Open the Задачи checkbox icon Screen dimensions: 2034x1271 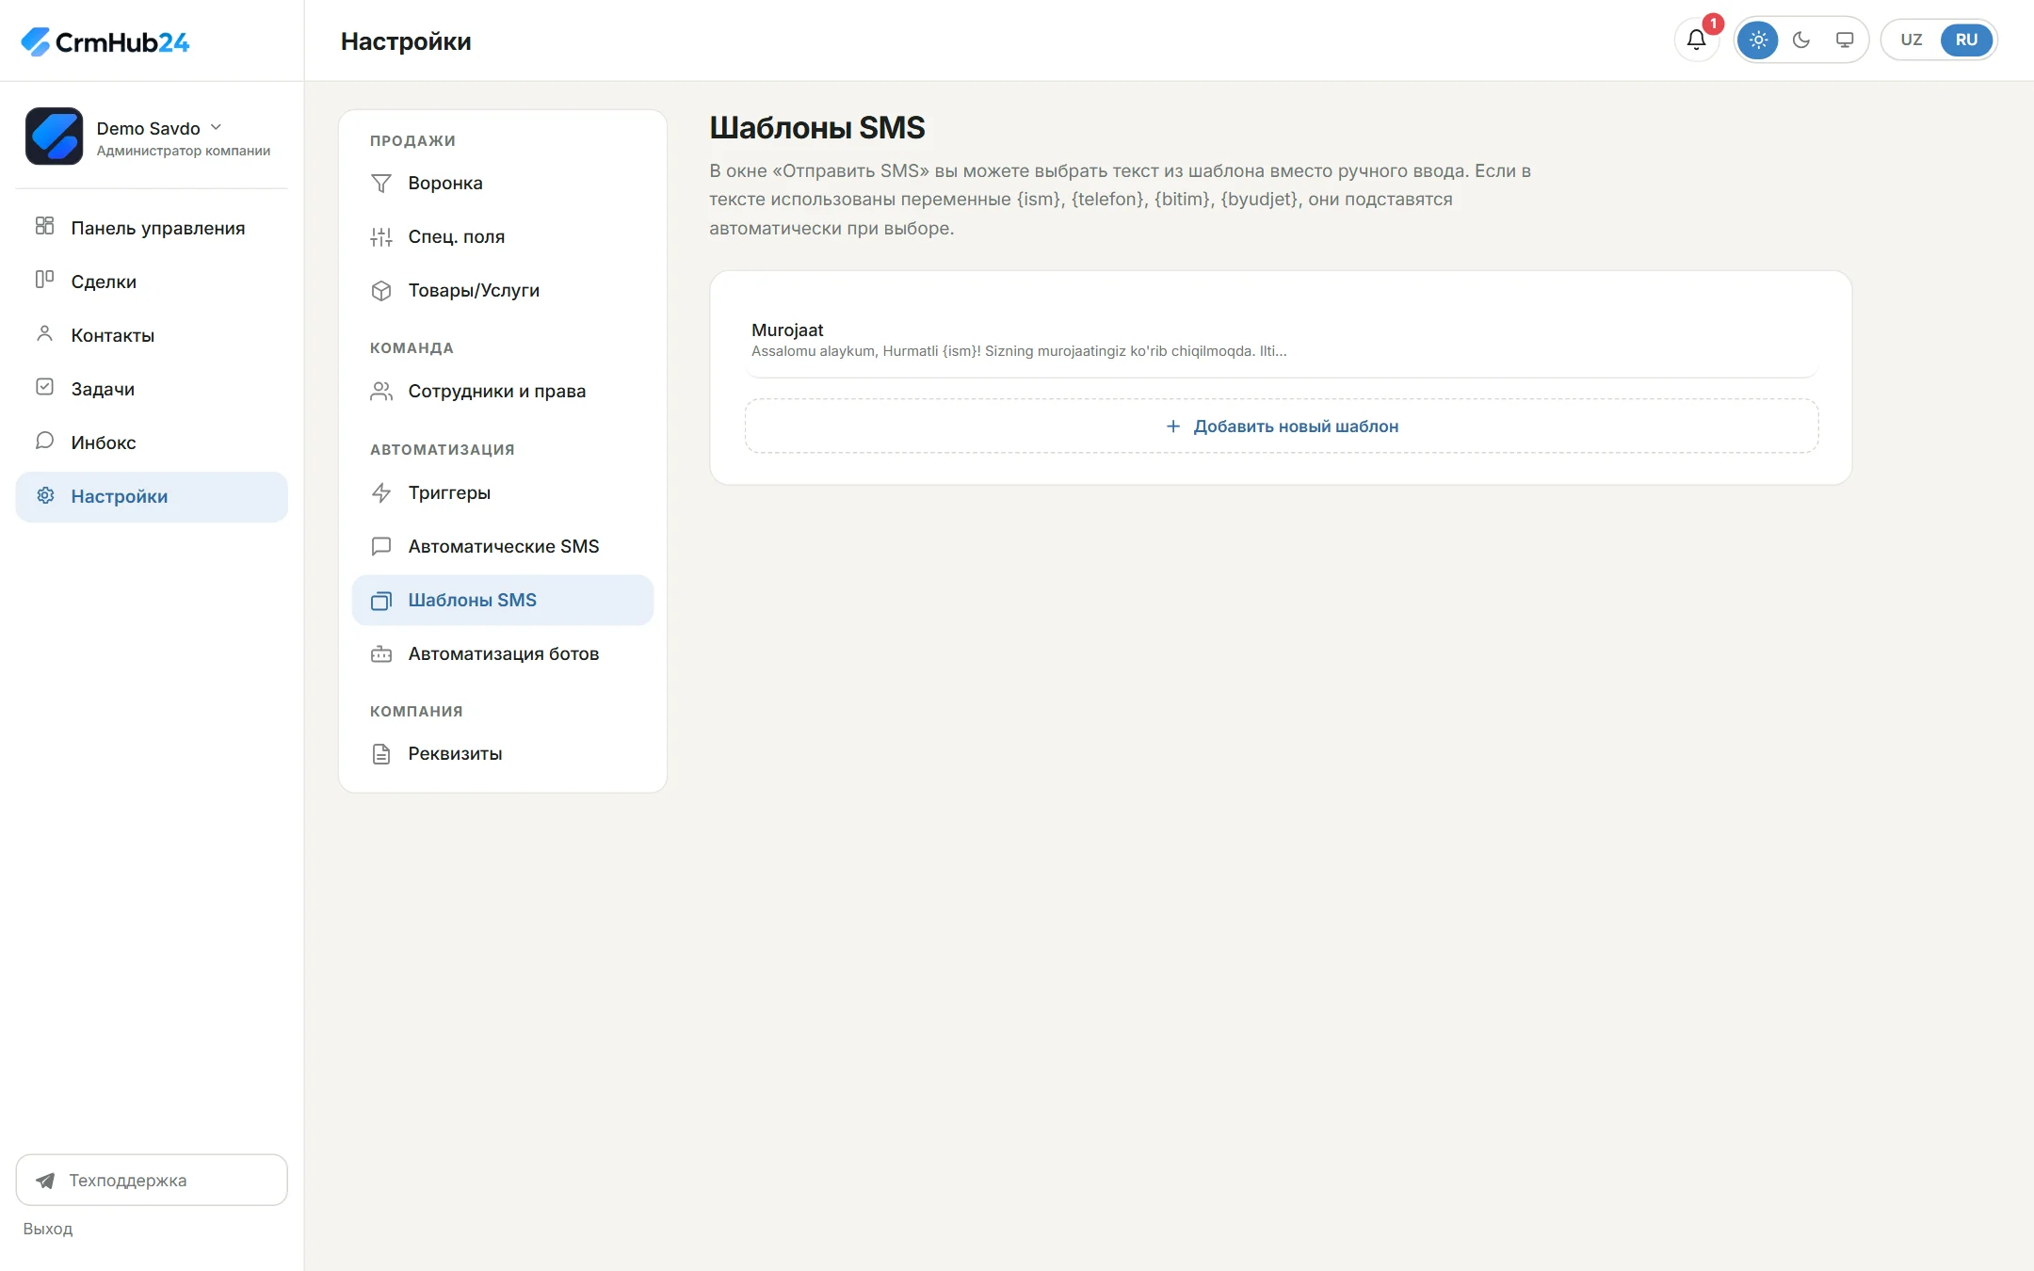(x=44, y=387)
